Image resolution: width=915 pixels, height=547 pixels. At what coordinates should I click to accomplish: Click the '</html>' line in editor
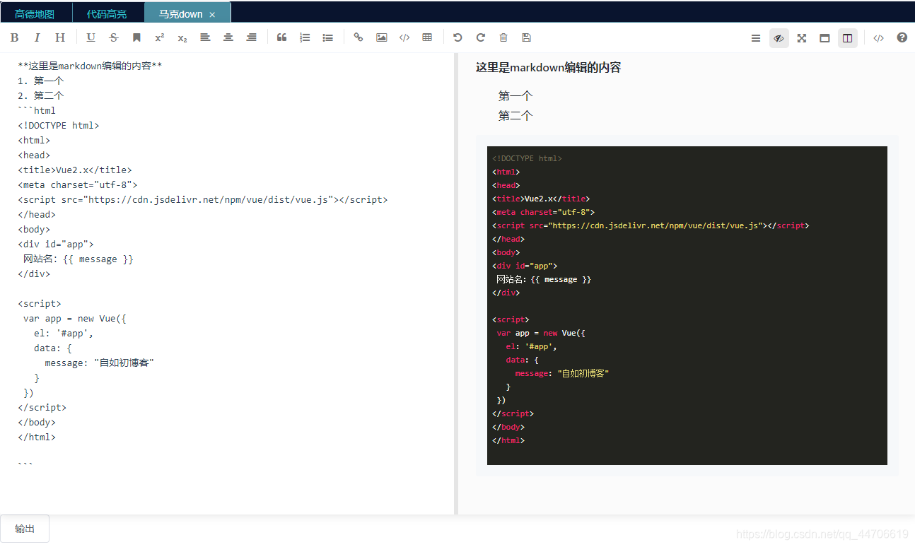click(37, 437)
